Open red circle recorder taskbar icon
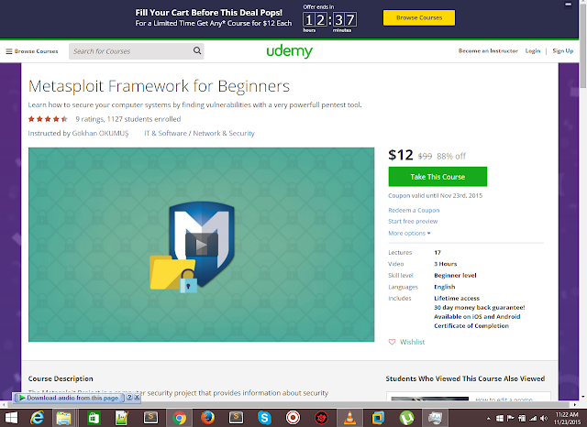This screenshot has height=427, width=587. point(293,418)
